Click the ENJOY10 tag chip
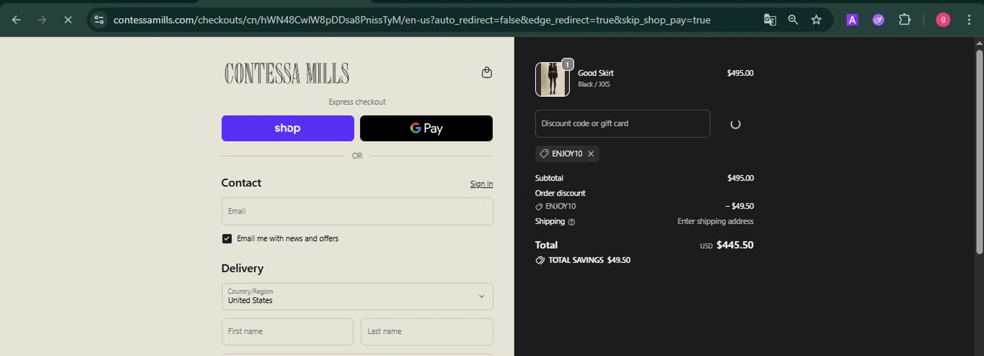The height and width of the screenshot is (356, 984). (567, 154)
